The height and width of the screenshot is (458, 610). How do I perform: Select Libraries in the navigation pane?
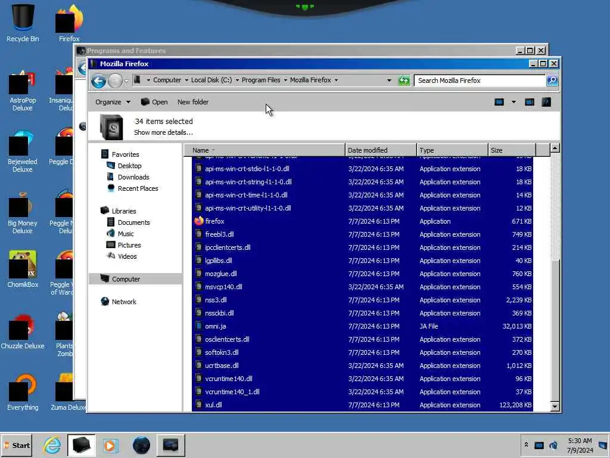tap(124, 211)
